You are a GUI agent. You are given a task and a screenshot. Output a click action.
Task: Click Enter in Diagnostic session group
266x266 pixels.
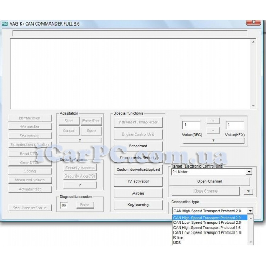pyautogui.click(x=85, y=205)
